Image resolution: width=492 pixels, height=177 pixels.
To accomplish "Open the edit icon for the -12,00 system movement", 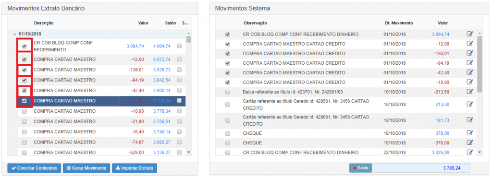I will pos(470,44).
